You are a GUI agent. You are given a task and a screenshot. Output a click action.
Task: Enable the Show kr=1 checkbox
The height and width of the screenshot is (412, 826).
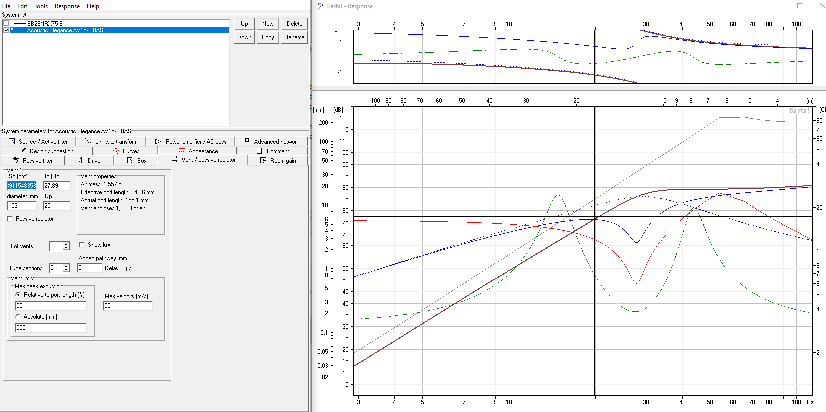82,245
